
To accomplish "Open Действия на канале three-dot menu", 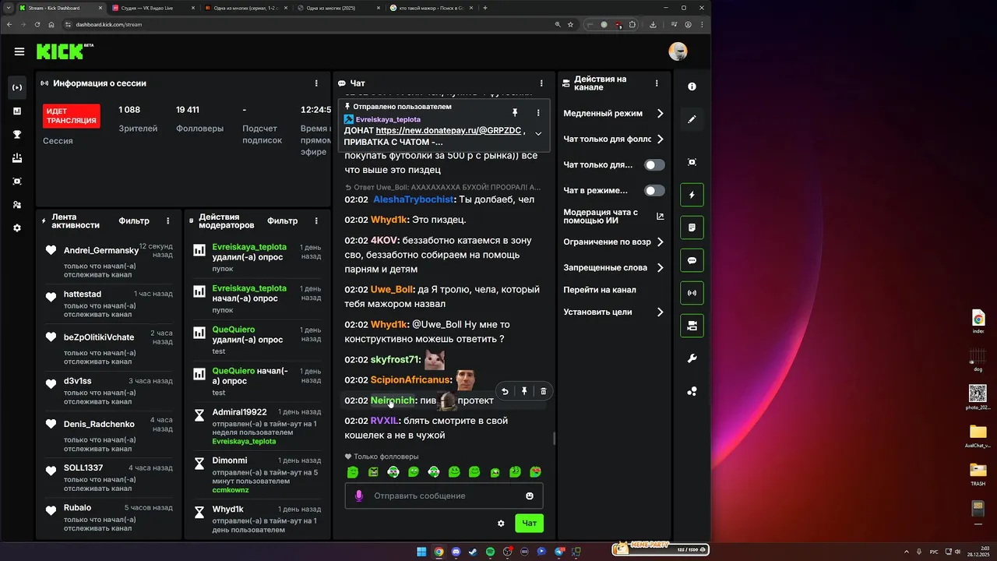I will pos(657,83).
